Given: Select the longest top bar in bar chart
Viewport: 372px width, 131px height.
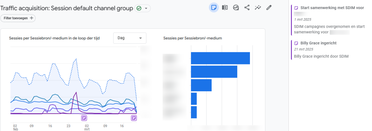Looking at the screenshot, I should (x=221, y=58).
